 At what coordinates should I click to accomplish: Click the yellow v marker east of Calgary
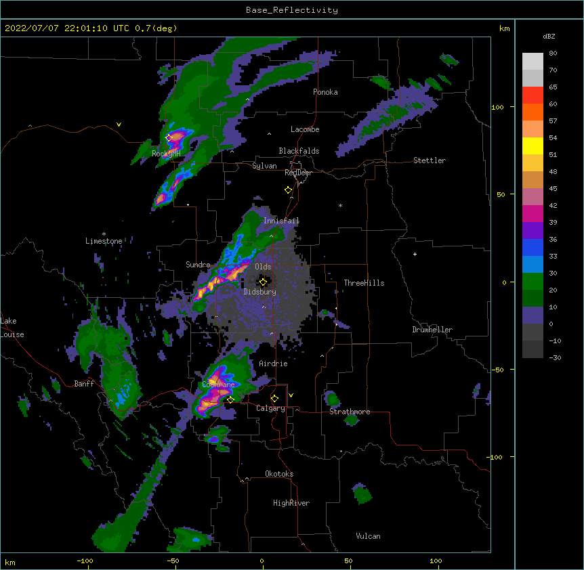(x=291, y=395)
